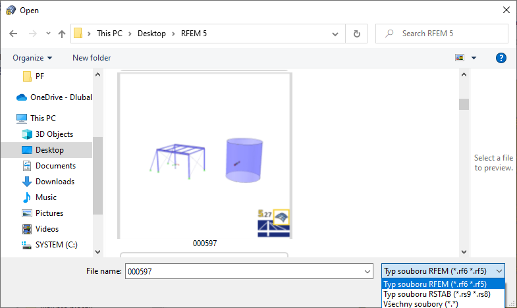Click the 000597 file name label
Screen dimensions: 517x308
tap(205, 244)
